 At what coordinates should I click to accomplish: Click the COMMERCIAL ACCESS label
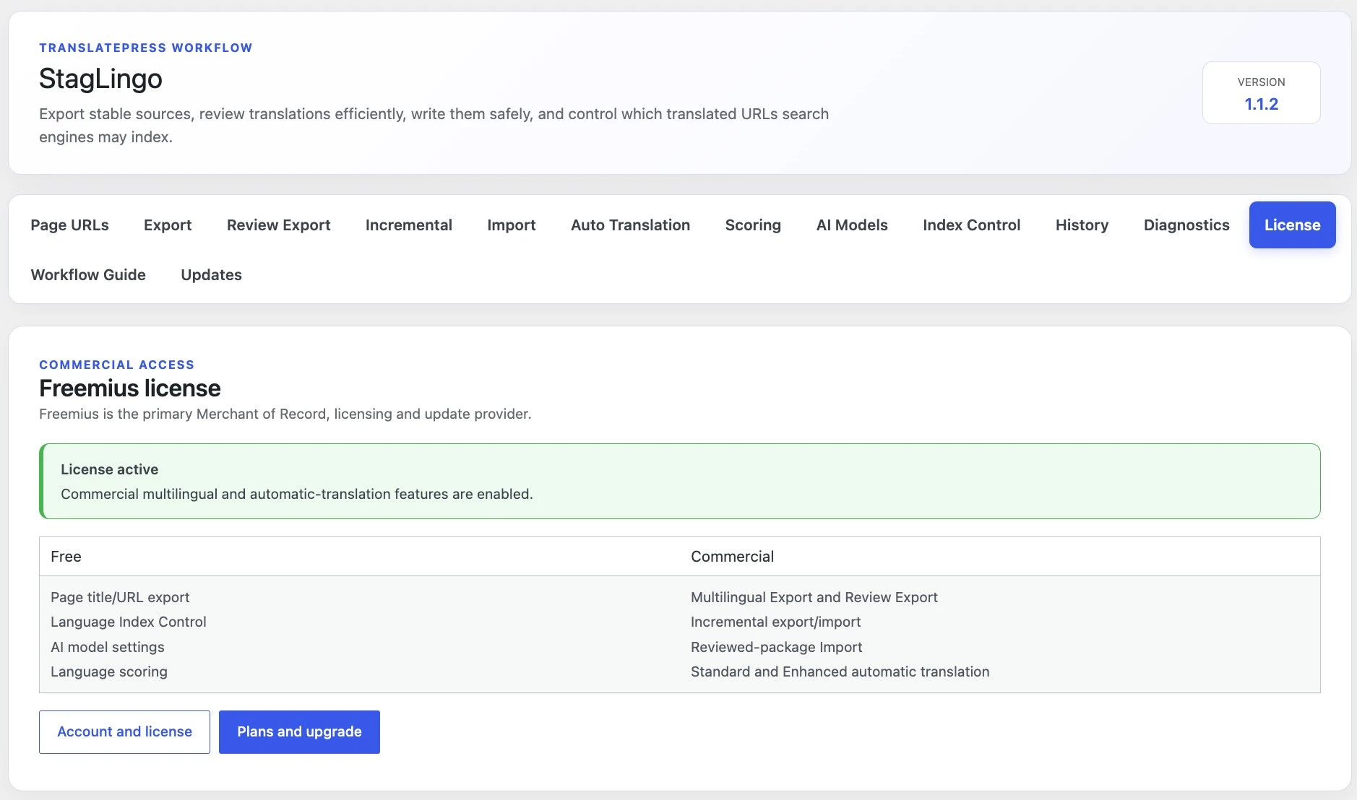click(x=117, y=365)
